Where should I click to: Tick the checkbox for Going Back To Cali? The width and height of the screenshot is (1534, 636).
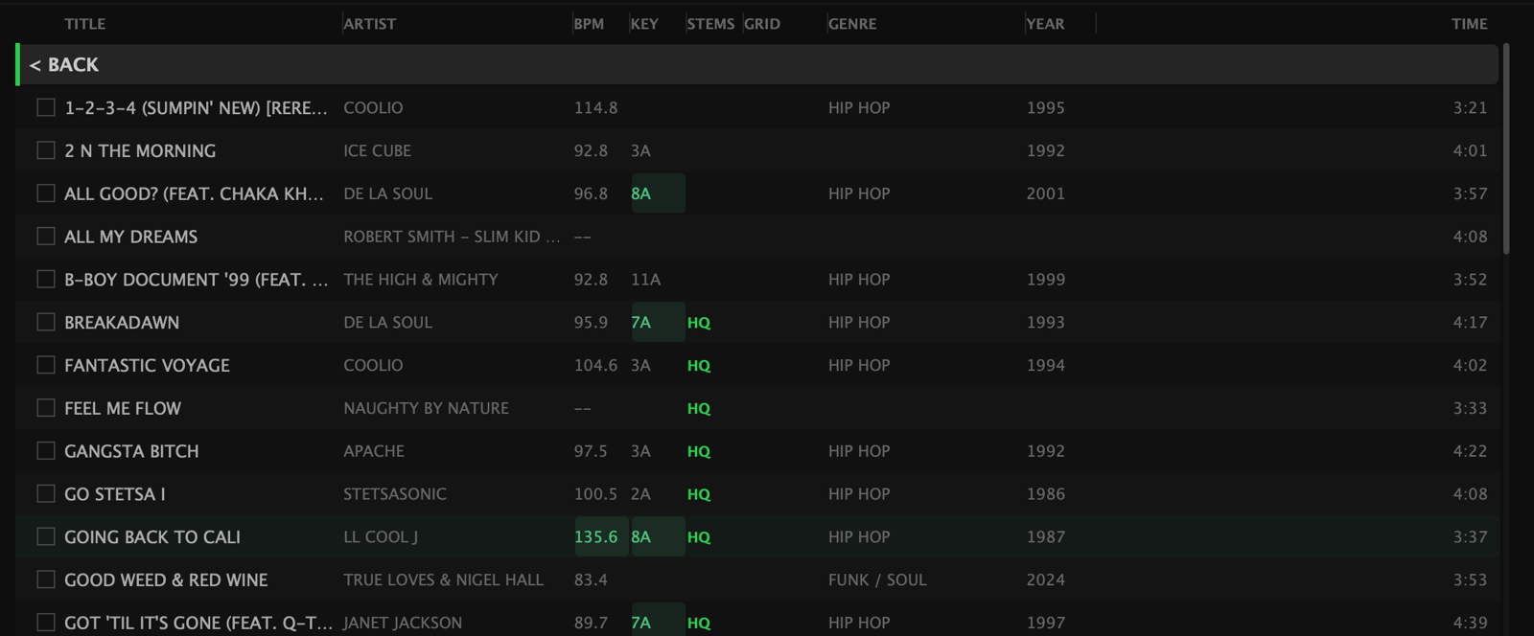(46, 536)
